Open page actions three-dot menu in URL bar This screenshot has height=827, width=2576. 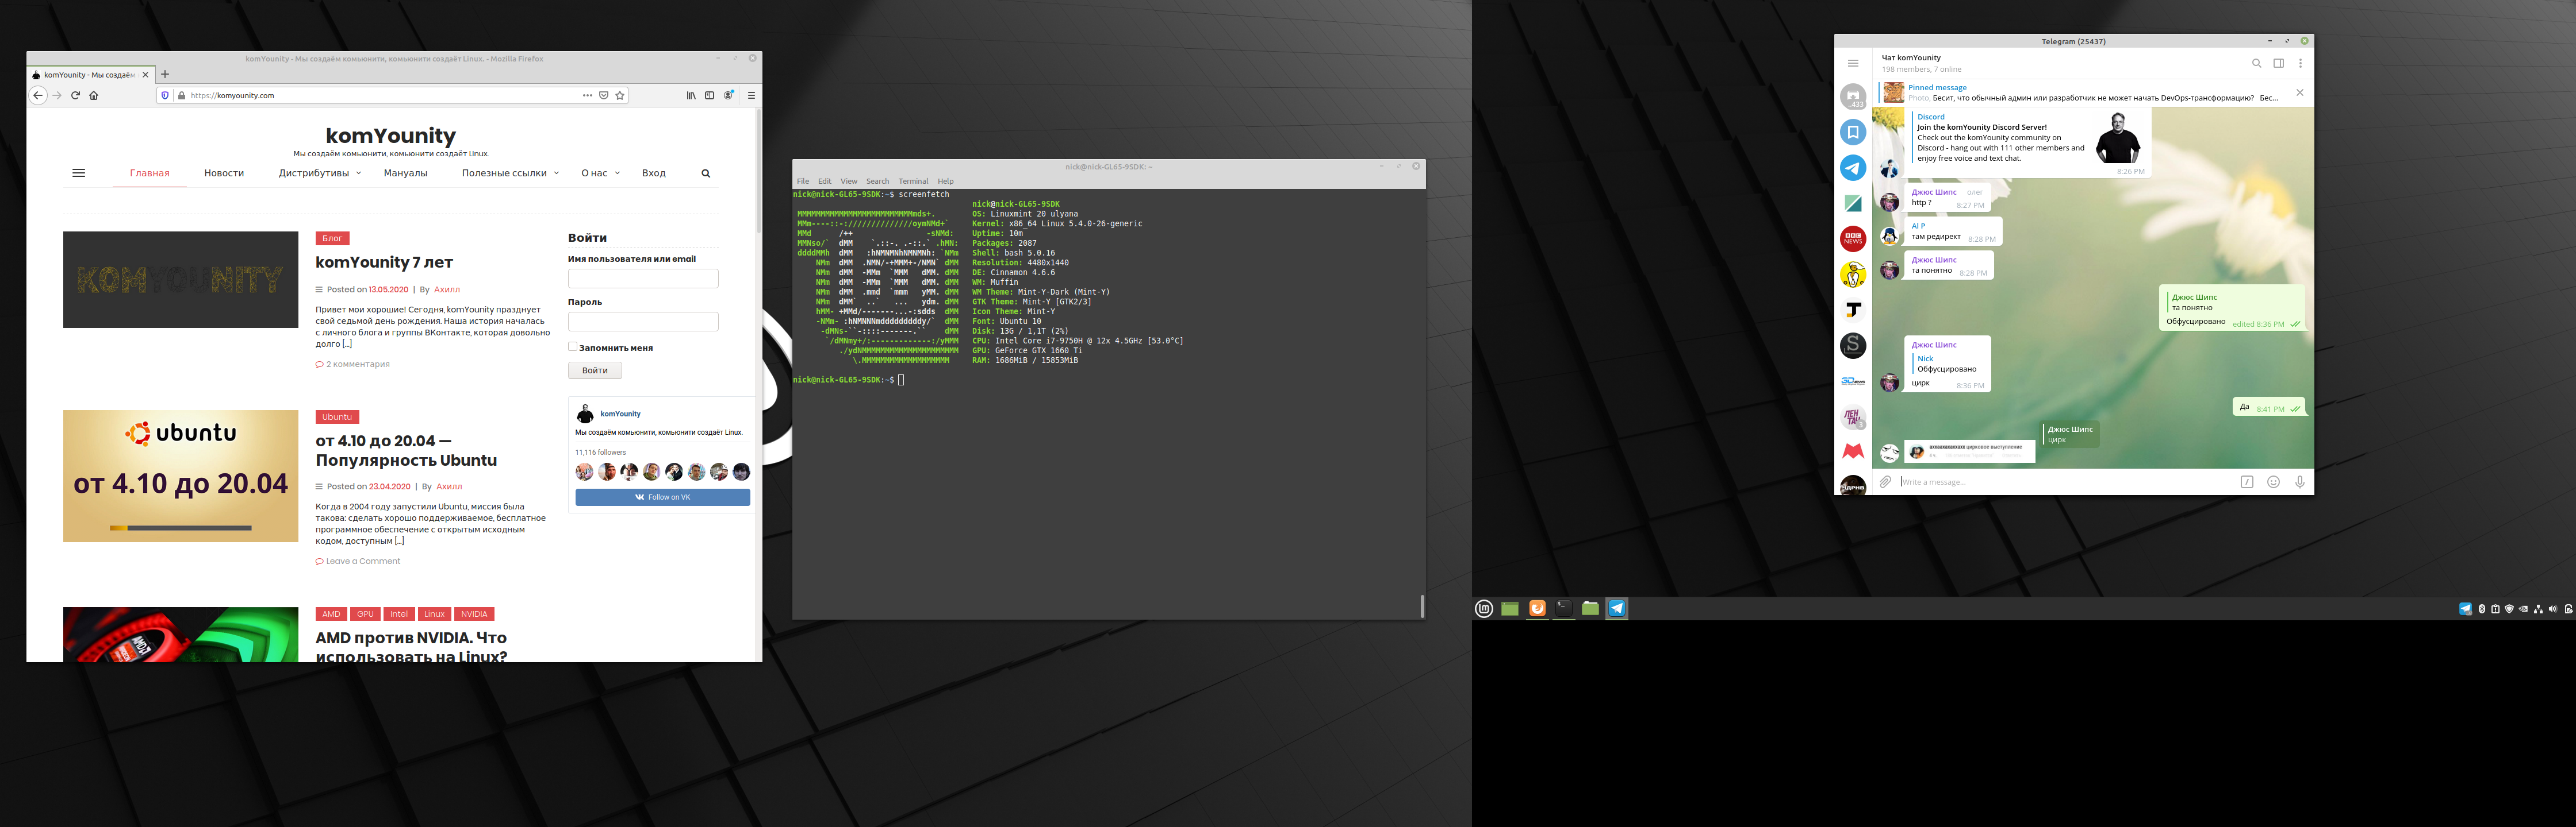click(x=587, y=96)
